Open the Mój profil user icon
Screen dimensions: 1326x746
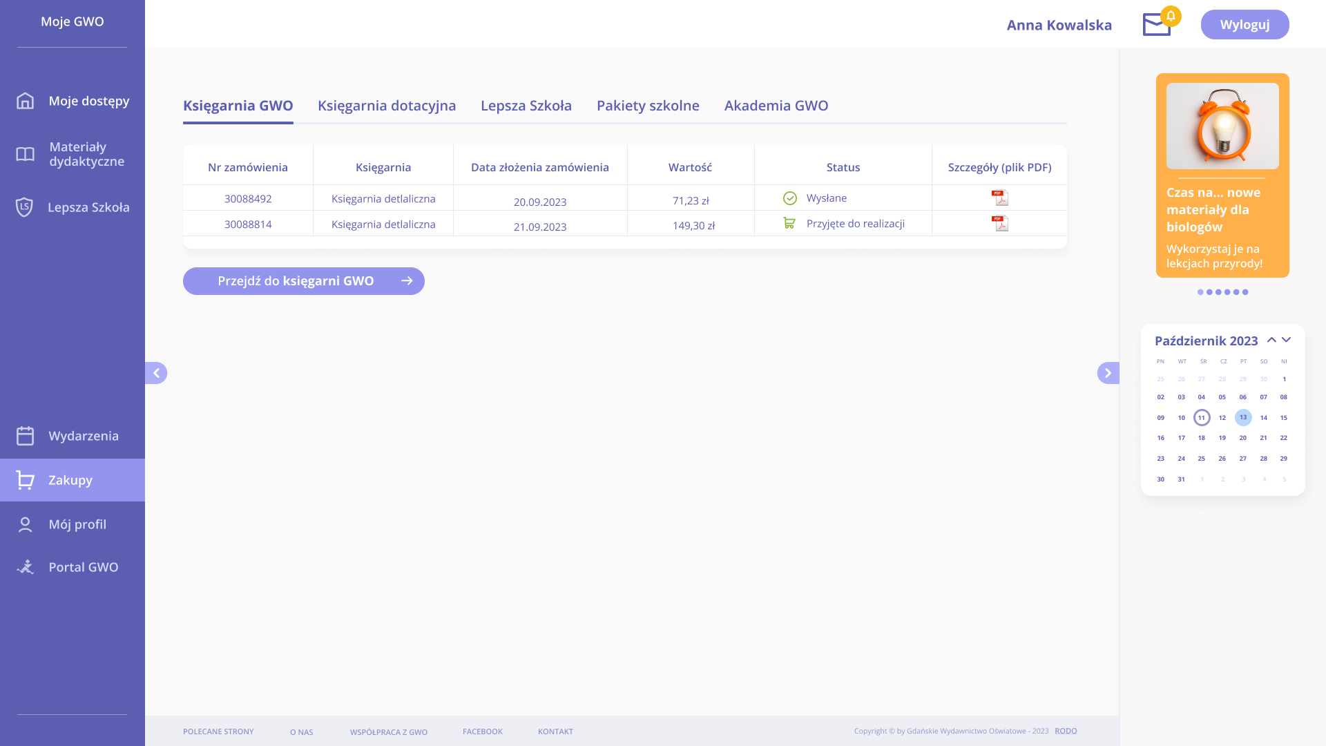click(x=25, y=524)
